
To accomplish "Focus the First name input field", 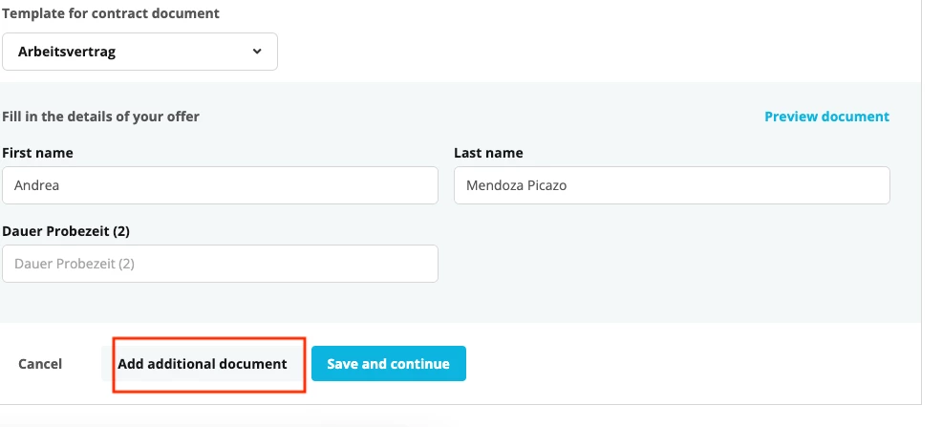I will click(x=220, y=185).
